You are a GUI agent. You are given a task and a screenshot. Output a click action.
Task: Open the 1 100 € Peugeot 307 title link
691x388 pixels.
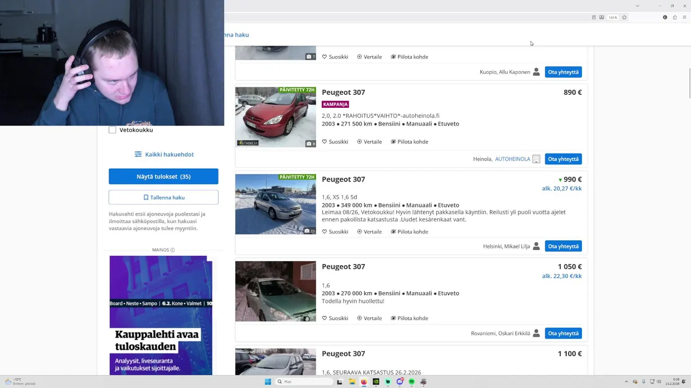343,354
